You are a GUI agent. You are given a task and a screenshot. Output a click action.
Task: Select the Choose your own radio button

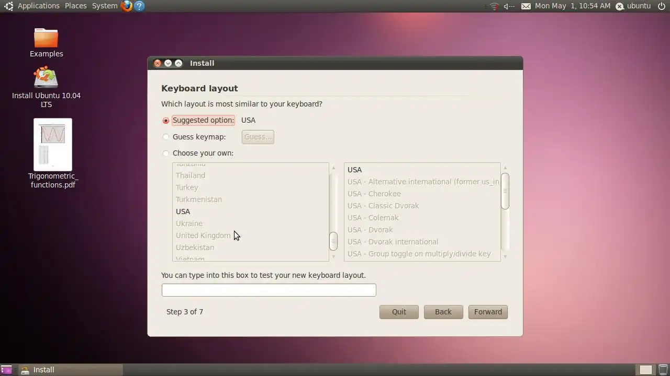click(166, 153)
